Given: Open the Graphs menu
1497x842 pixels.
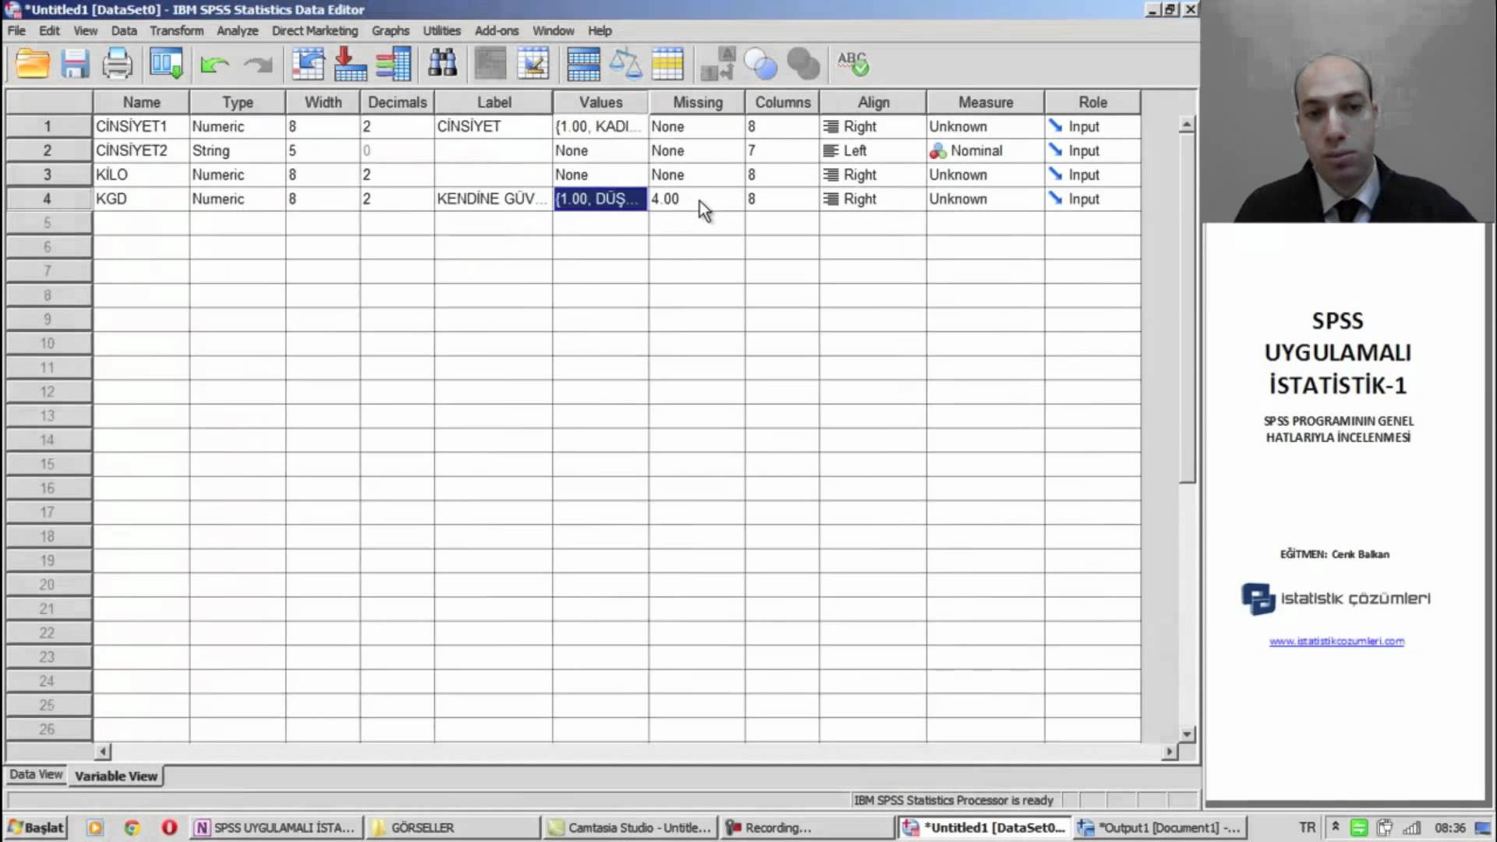Looking at the screenshot, I should [390, 30].
